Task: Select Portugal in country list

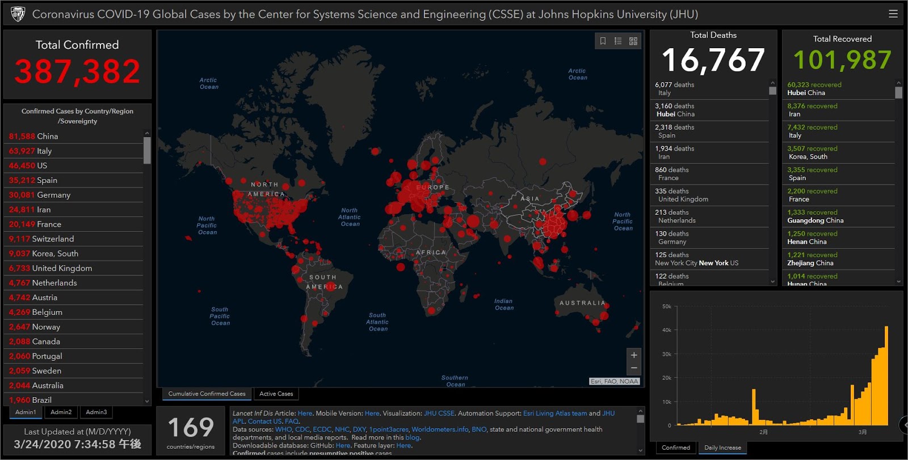Action: coord(74,356)
